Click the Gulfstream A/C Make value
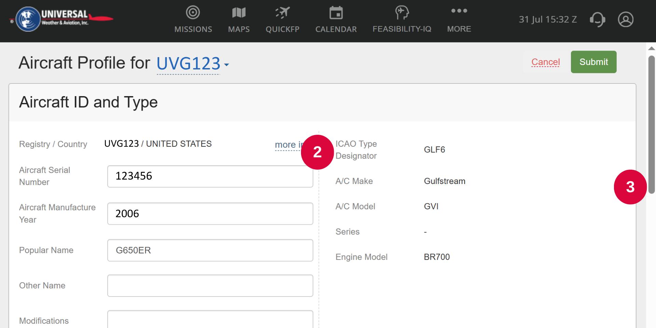 (x=445, y=181)
